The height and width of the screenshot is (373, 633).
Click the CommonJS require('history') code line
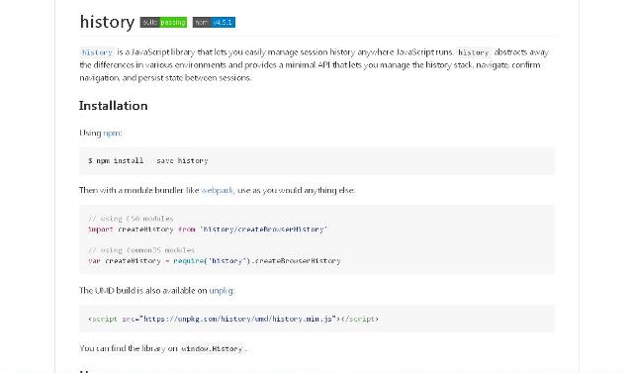[x=215, y=261]
